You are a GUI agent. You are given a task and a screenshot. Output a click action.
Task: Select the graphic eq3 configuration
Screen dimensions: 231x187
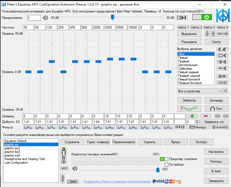pyautogui.click(x=12, y=152)
